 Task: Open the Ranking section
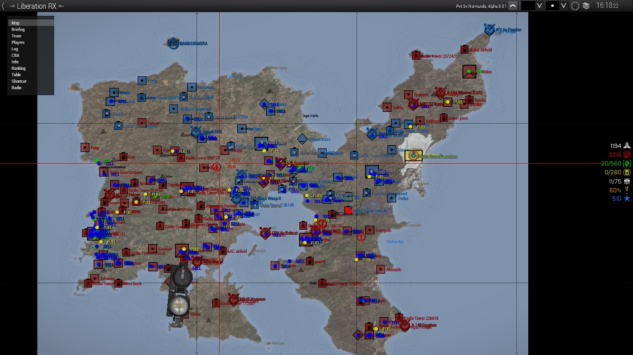tap(19, 68)
